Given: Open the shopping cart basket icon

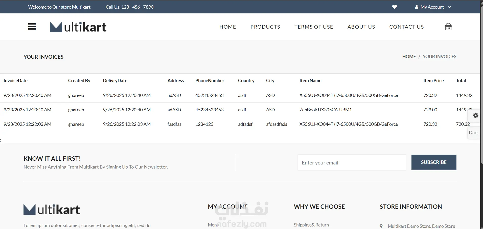Looking at the screenshot, I should click(448, 27).
